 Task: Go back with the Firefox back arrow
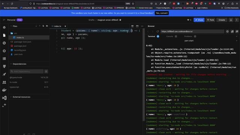(x=3, y=4)
